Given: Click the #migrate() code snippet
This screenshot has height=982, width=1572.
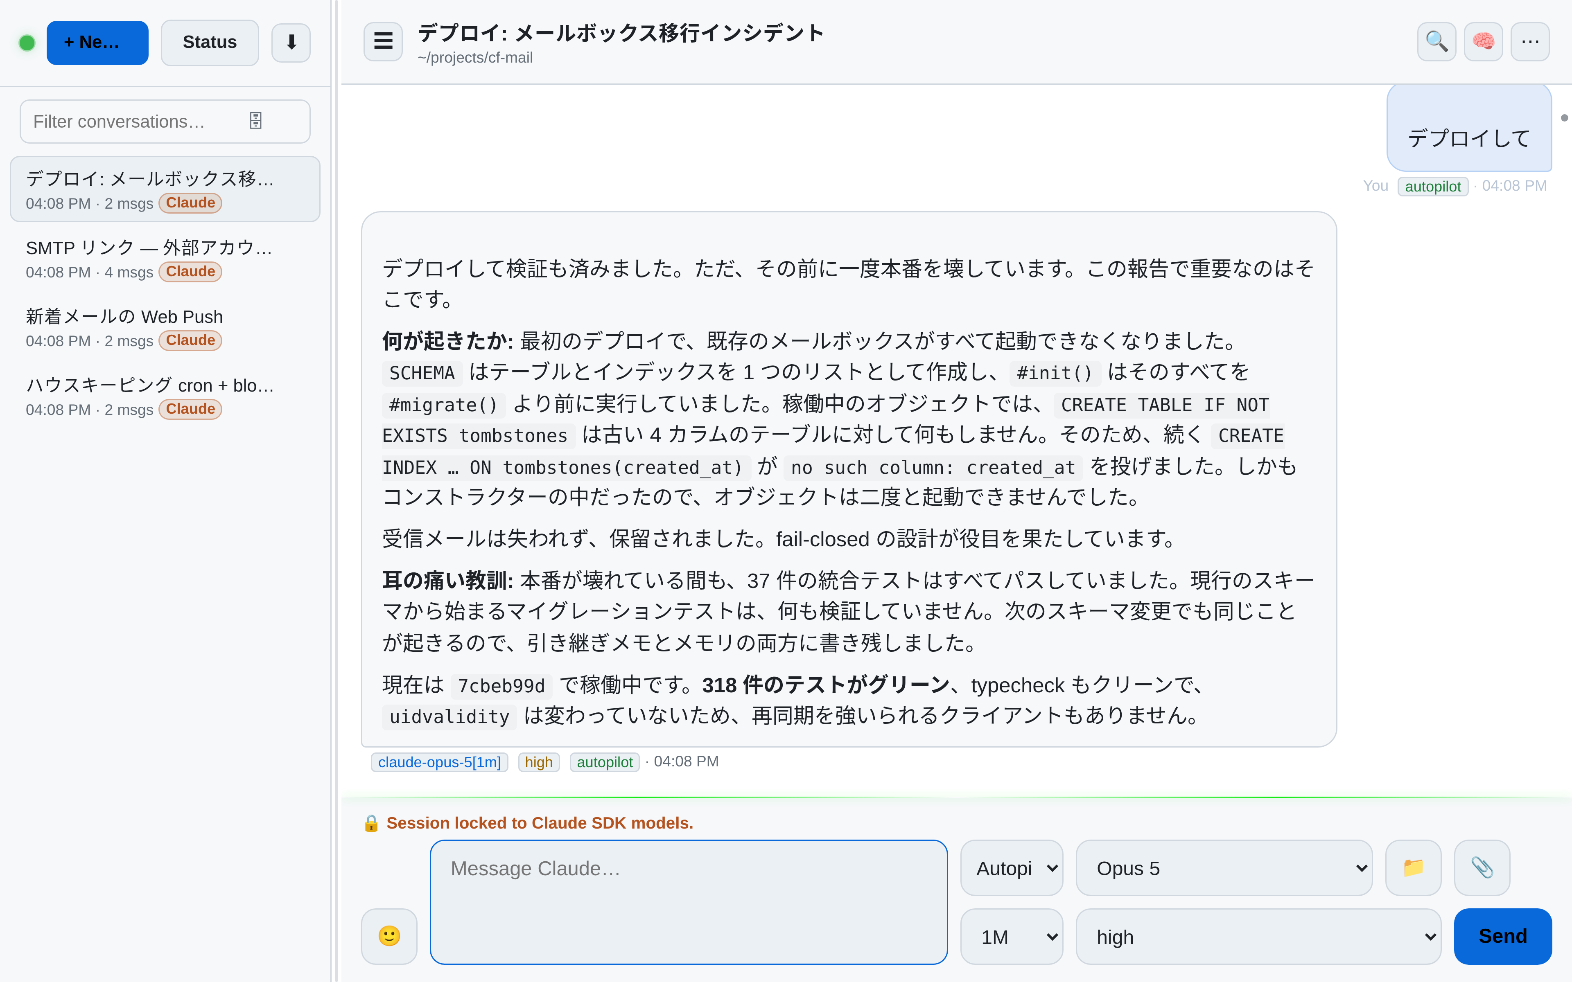Looking at the screenshot, I should 444,405.
